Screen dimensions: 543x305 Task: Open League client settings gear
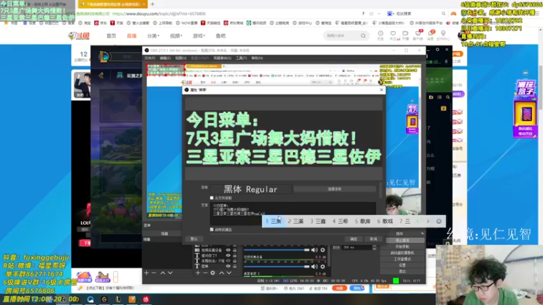click(437, 49)
